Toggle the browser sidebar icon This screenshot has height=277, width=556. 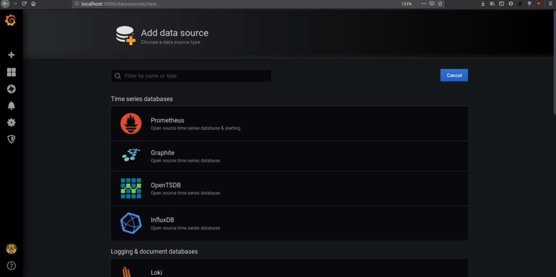(x=501, y=3)
